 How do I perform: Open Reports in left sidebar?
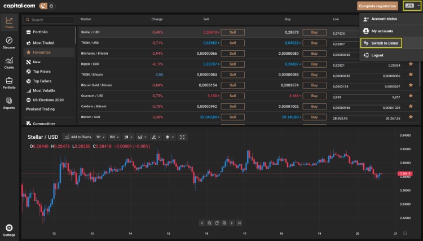9,103
